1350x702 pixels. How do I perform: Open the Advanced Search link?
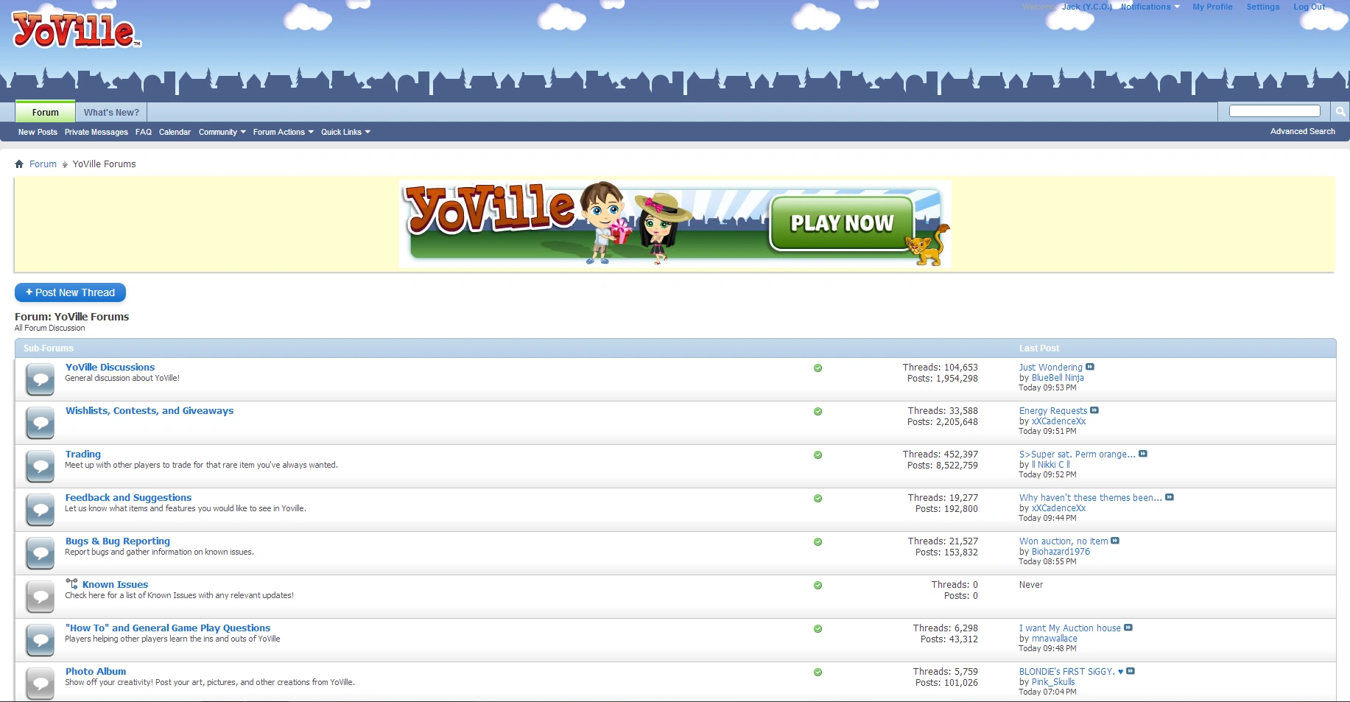coord(1302,131)
